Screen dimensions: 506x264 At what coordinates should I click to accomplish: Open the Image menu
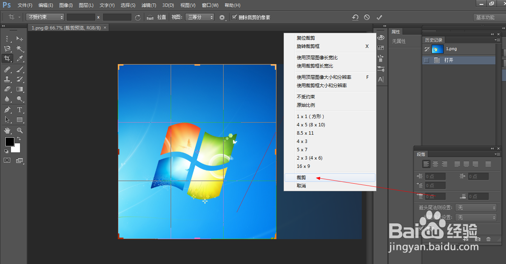[x=66, y=5]
